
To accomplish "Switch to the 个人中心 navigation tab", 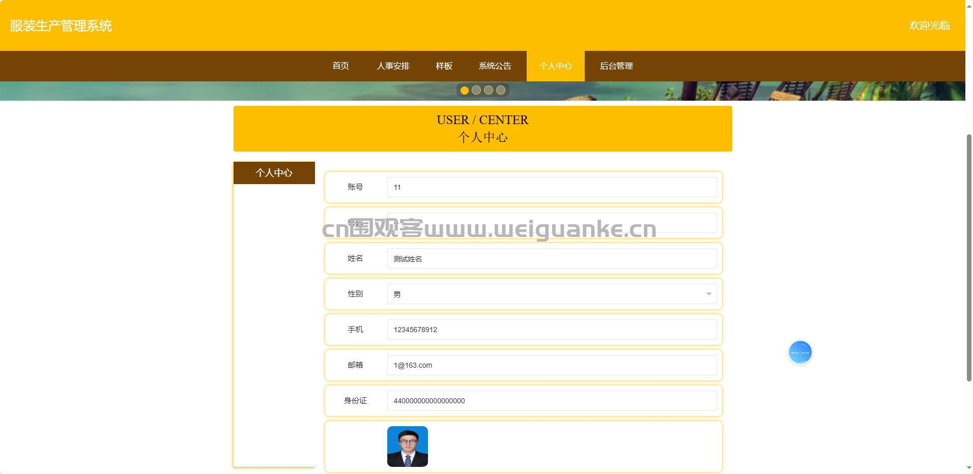I will point(556,66).
